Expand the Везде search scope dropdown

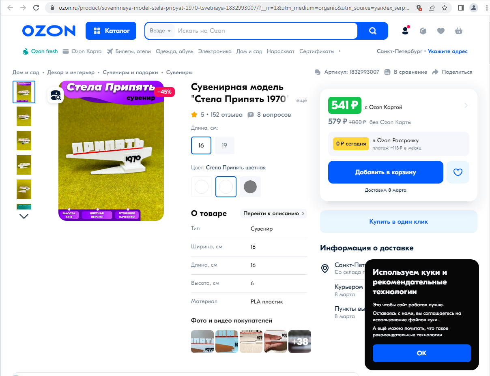(160, 31)
